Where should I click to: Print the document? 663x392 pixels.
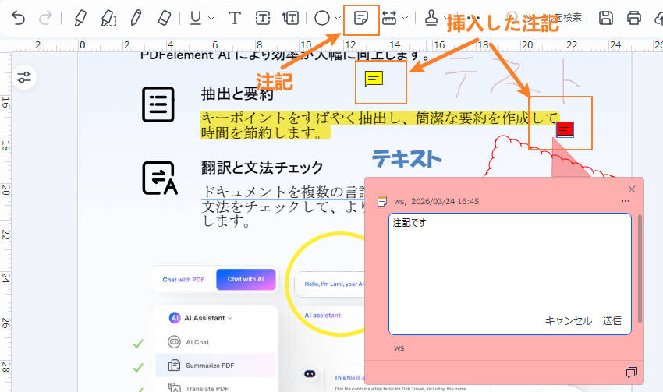634,18
